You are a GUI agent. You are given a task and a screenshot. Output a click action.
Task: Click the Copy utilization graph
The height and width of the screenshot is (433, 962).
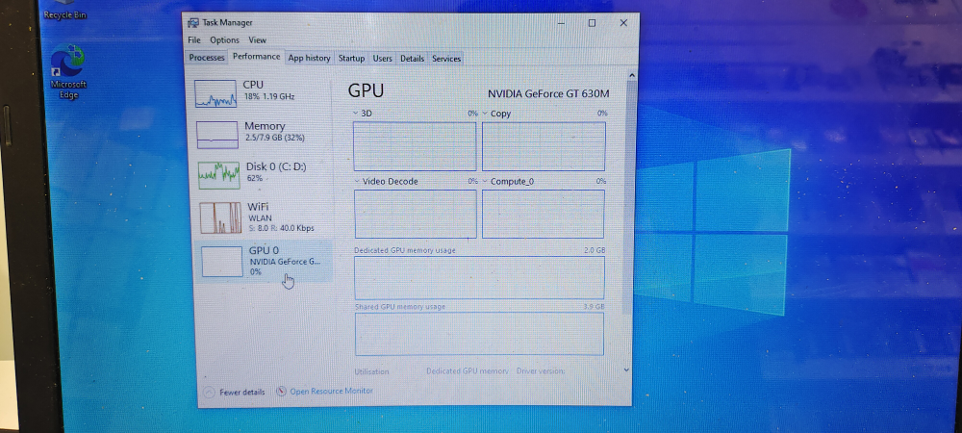(544, 146)
